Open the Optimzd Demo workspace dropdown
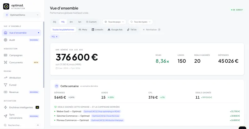 (22, 15)
